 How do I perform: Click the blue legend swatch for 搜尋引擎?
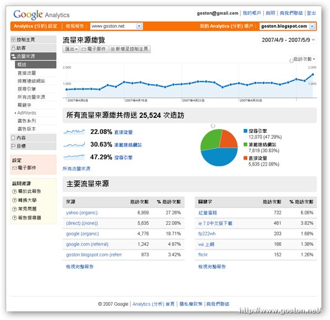point(245,131)
